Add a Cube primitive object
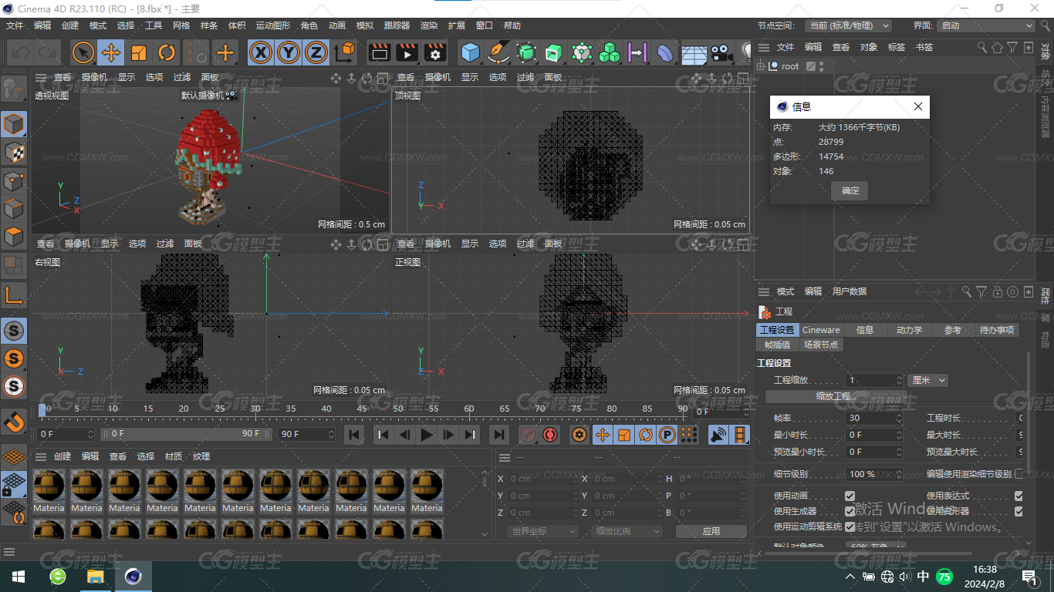Viewport: 1054px width, 592px height. [x=471, y=52]
